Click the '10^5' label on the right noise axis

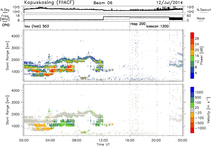coord(190,7)
